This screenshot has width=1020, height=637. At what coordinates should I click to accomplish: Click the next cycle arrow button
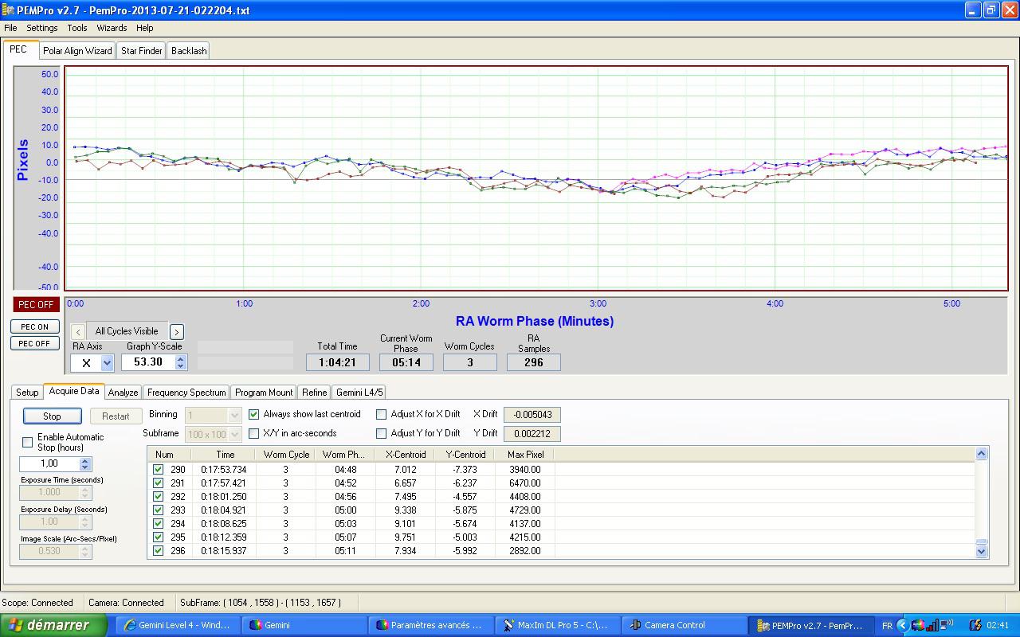click(x=177, y=331)
